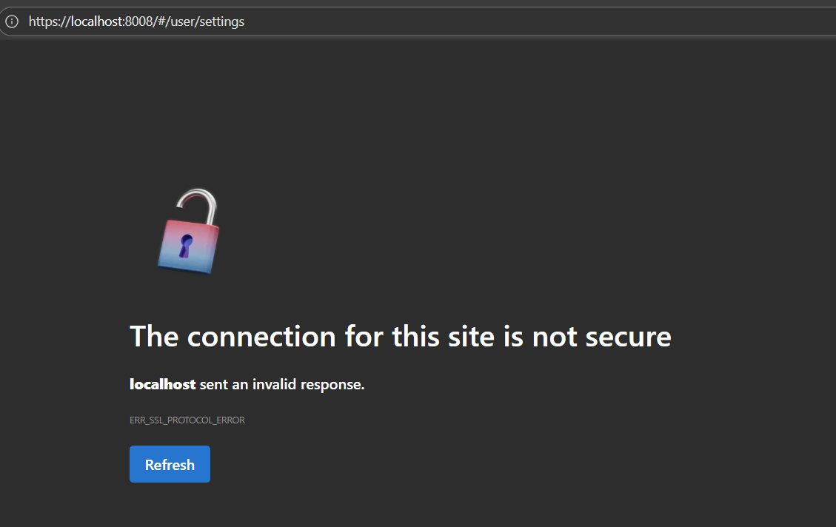Click the keyhole on the padlock image
Viewport: 836px width, 527px height.
pos(185,245)
